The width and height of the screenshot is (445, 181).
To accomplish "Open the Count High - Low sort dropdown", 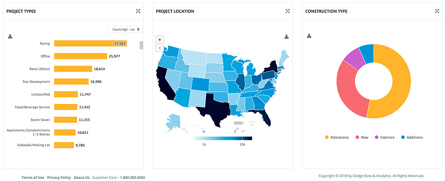I will [125, 29].
